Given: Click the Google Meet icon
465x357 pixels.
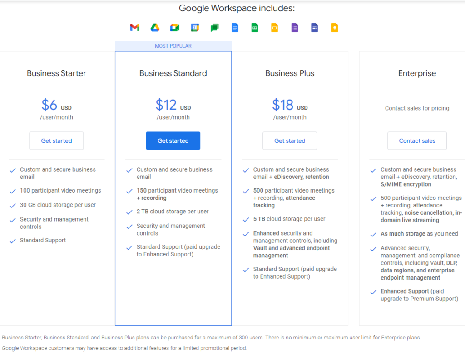Looking at the screenshot, I should coord(175,28).
